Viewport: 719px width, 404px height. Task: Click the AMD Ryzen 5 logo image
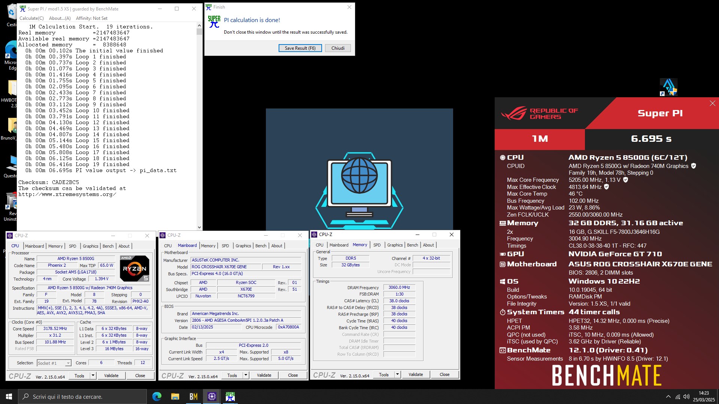[134, 268]
